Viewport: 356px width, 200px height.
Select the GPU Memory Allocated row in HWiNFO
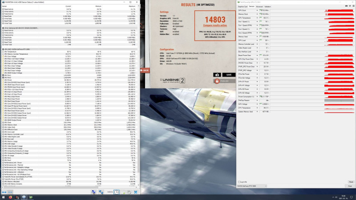(69, 181)
